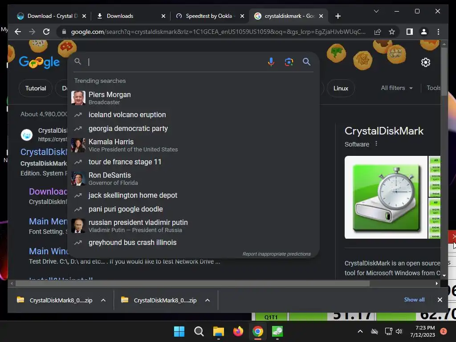Close the Speedtest by Ookla tab

(242, 16)
